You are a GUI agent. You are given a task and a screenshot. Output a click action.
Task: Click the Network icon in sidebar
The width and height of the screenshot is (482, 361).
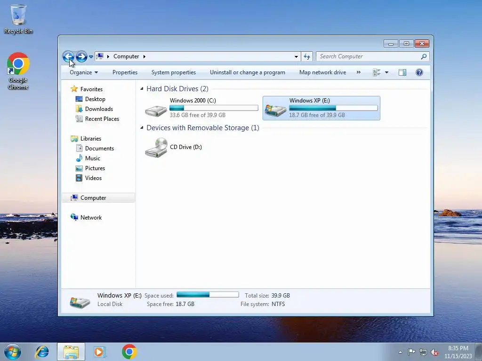point(74,217)
